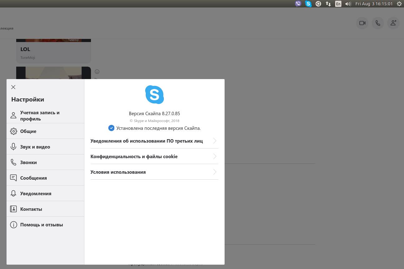
Task: Open the LOL TuneMoji card in the chat
Action: point(54,51)
